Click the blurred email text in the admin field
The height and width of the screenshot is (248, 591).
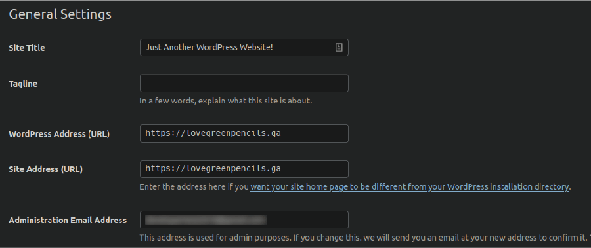tap(206, 220)
